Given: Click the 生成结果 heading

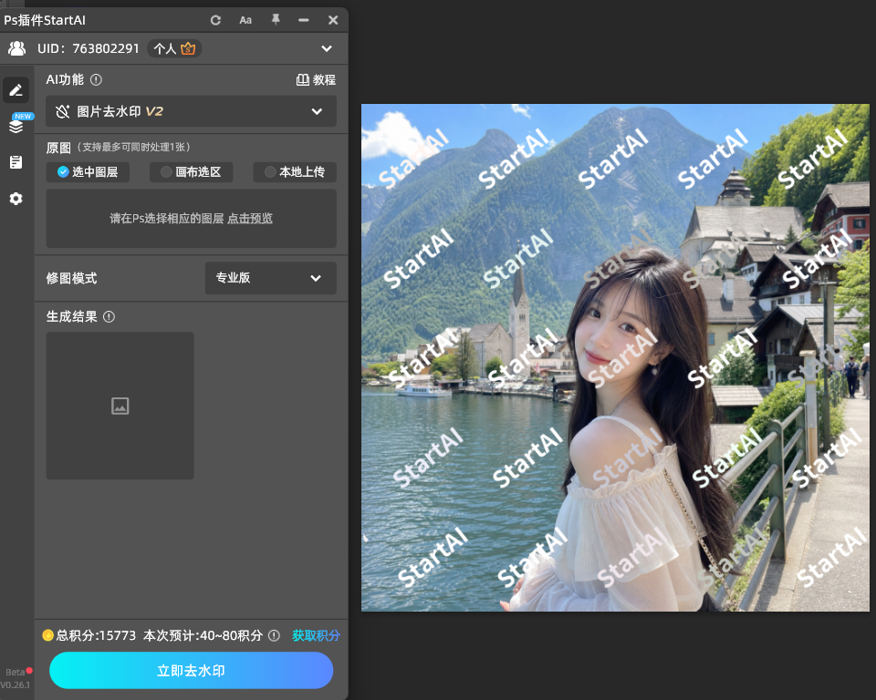Looking at the screenshot, I should point(71,317).
